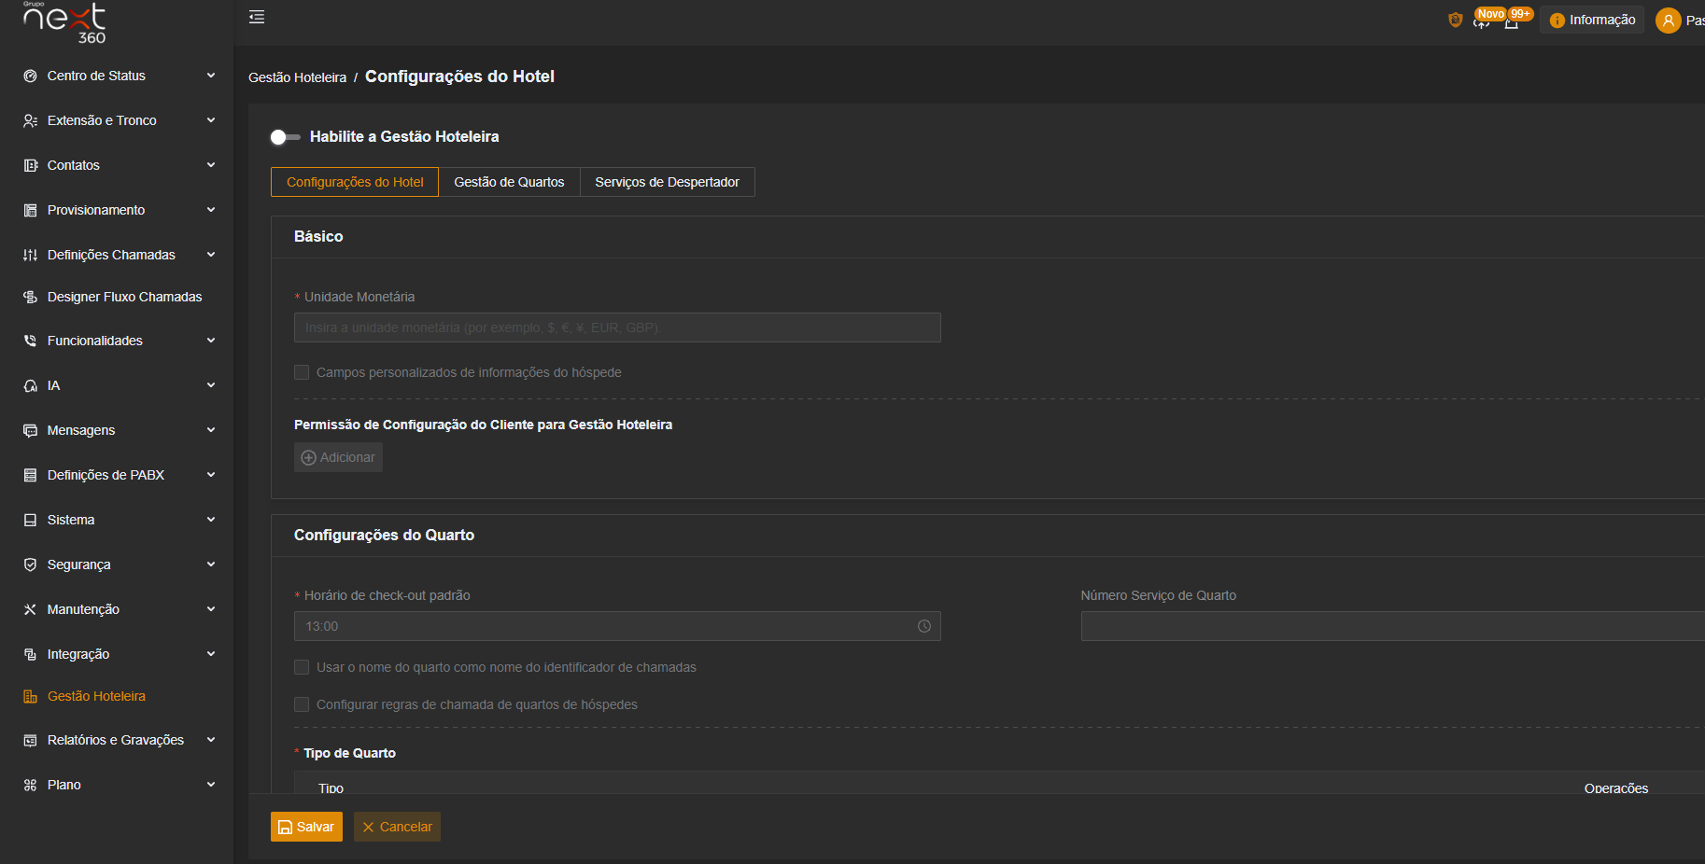Click the Grupo Next 360 logo
Viewport: 1705px width, 864px height.
point(64,22)
